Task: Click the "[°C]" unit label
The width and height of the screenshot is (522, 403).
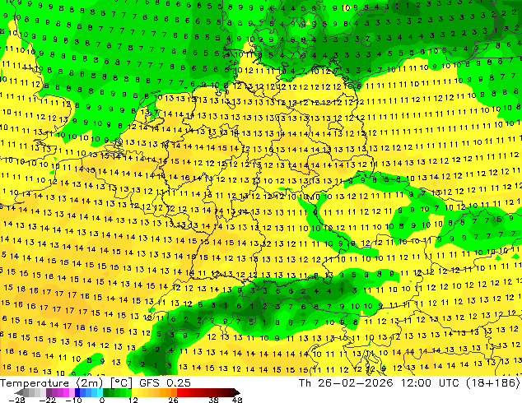Action: (x=121, y=383)
